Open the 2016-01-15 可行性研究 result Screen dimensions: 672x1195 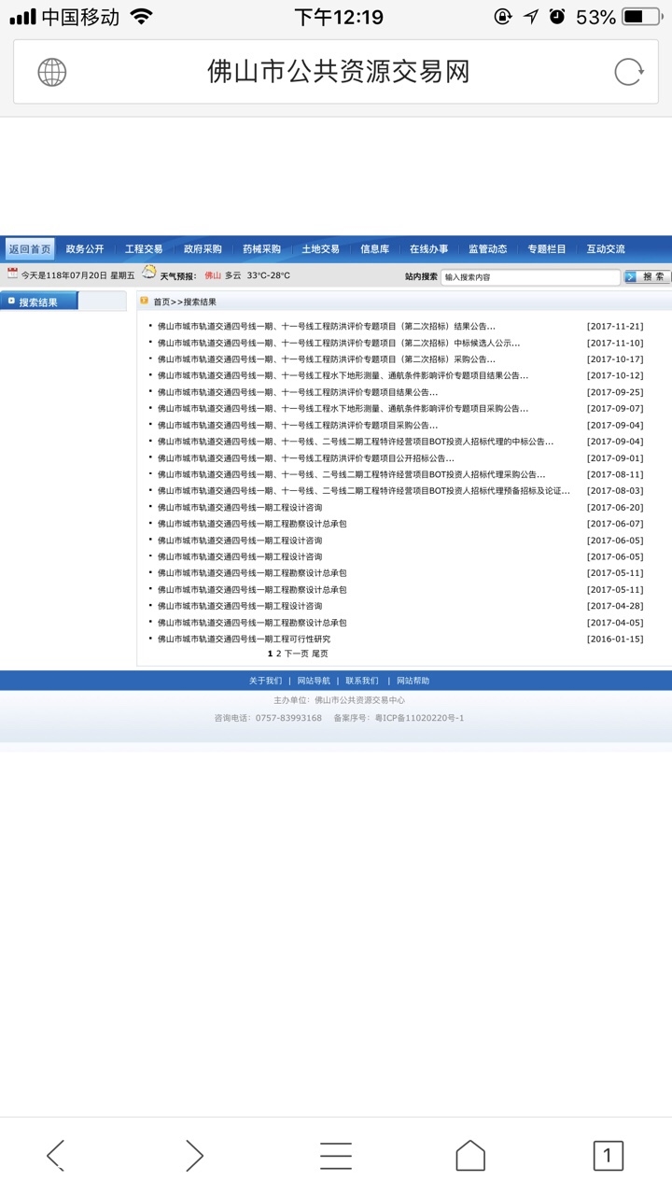coord(244,640)
